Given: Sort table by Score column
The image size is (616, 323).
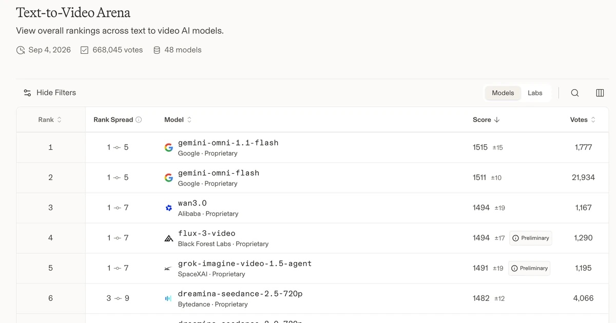Looking at the screenshot, I should pyautogui.click(x=486, y=119).
